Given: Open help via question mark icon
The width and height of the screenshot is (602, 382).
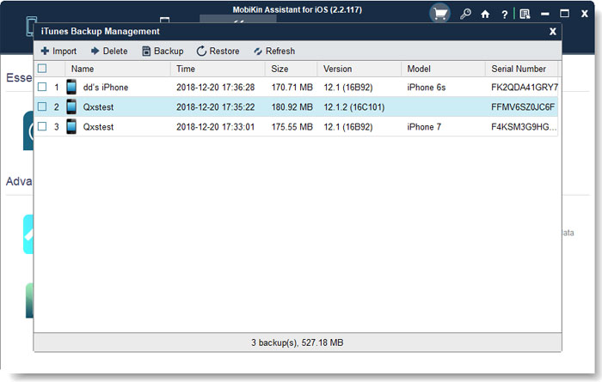Looking at the screenshot, I should pyautogui.click(x=505, y=14).
